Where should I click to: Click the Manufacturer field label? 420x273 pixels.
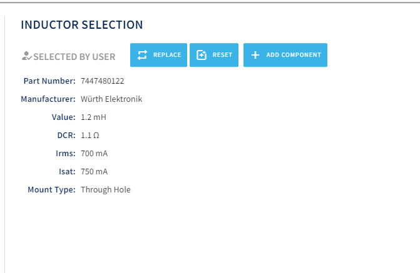(x=48, y=99)
